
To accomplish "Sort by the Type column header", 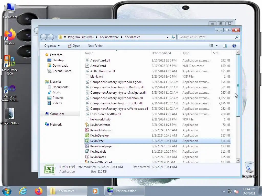I will pyautogui.click(x=196, y=53).
